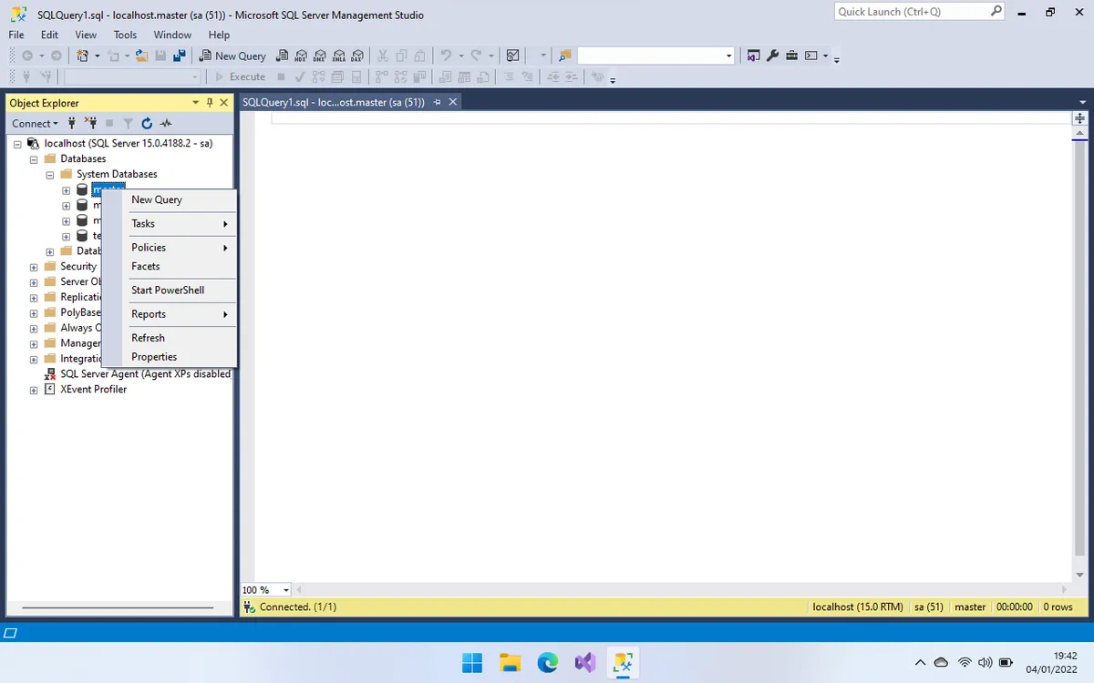The height and width of the screenshot is (683, 1094).
Task: Click the Open File folder icon in toolbar
Action: (x=141, y=56)
